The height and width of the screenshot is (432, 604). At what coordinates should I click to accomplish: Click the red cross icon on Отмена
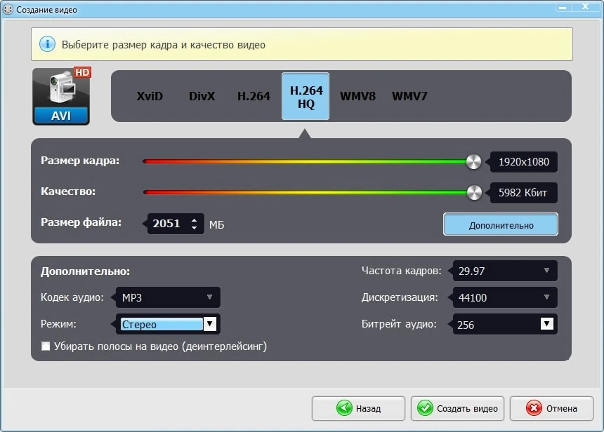534,408
